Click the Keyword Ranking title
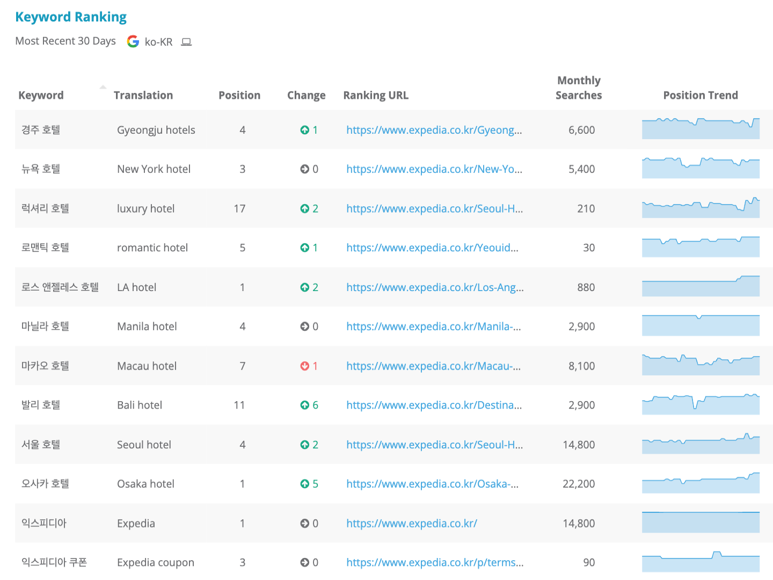 [71, 17]
